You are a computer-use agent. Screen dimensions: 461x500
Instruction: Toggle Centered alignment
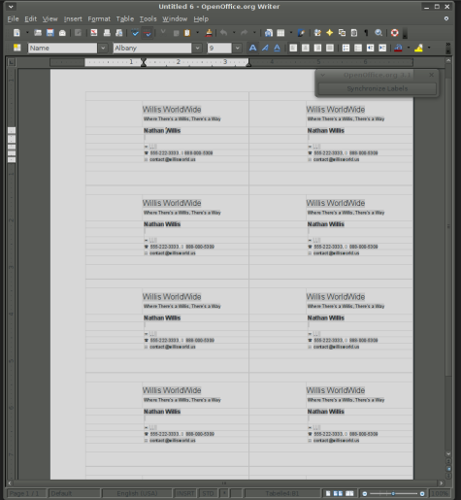306,48
